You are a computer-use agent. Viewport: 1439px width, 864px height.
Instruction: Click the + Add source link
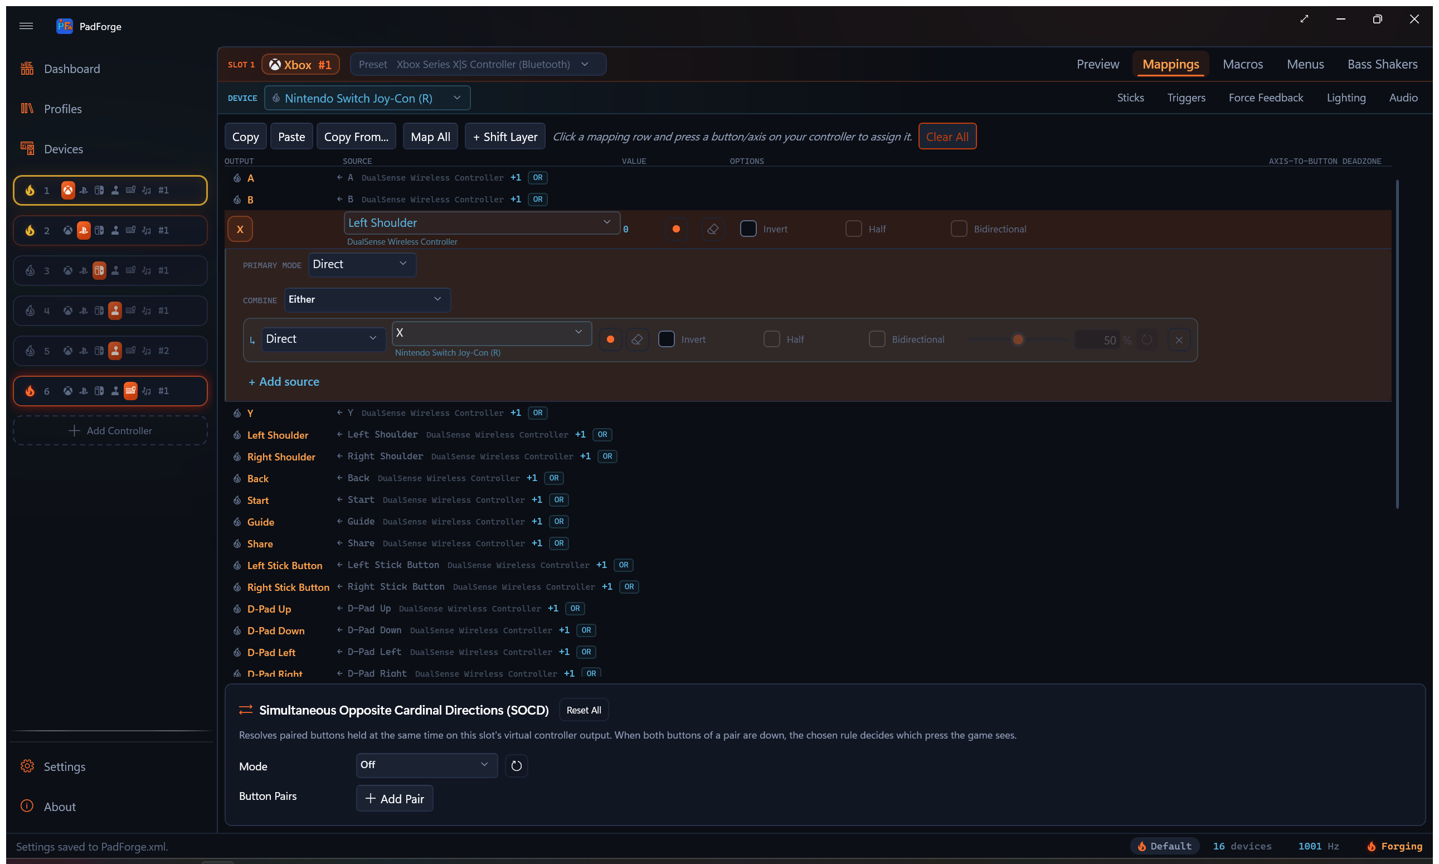284,382
